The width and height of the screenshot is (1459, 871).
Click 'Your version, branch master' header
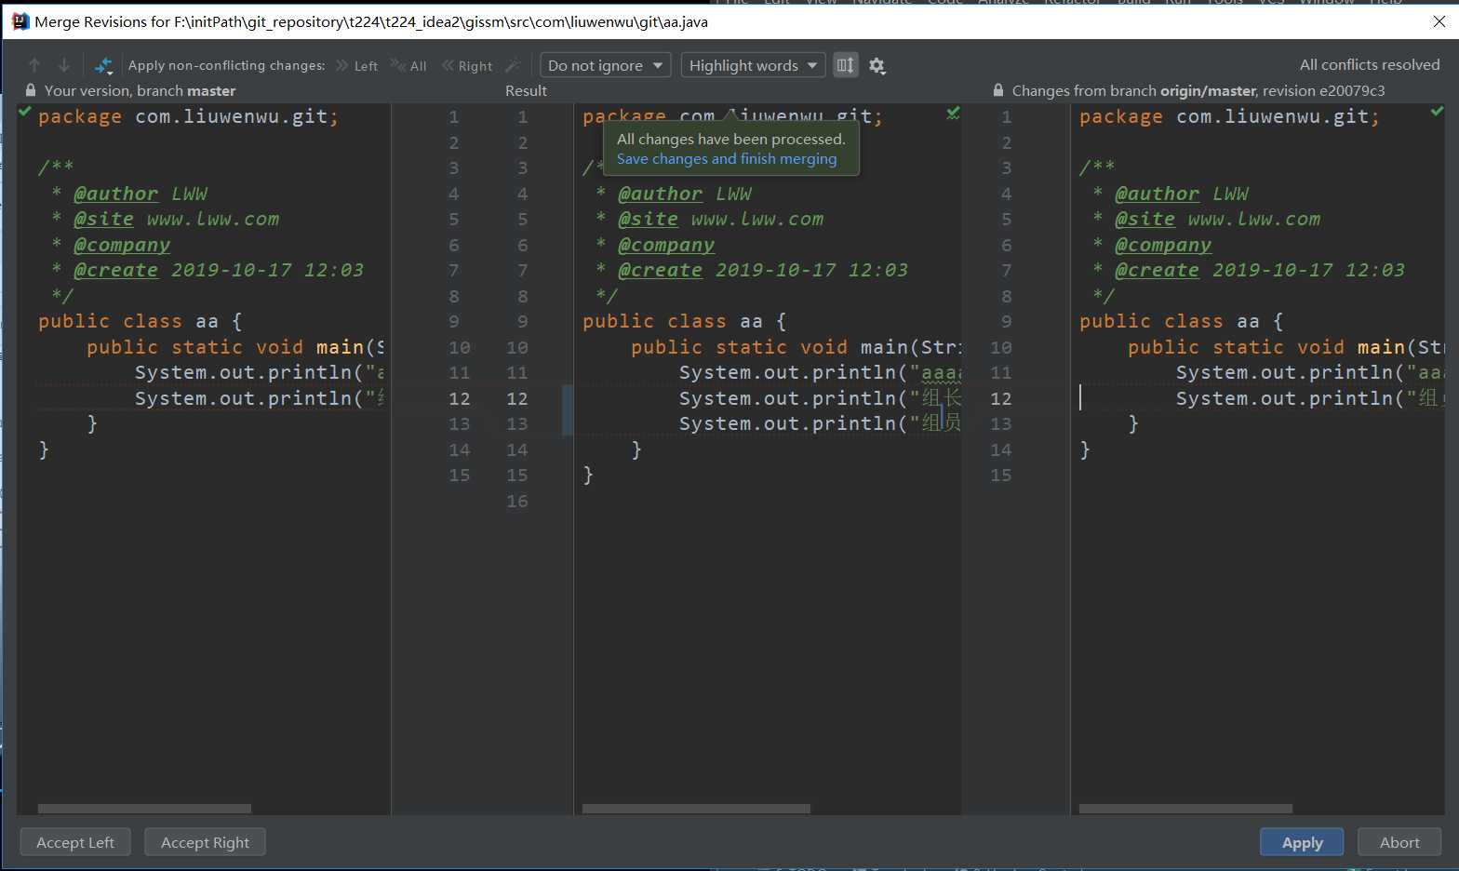(140, 90)
